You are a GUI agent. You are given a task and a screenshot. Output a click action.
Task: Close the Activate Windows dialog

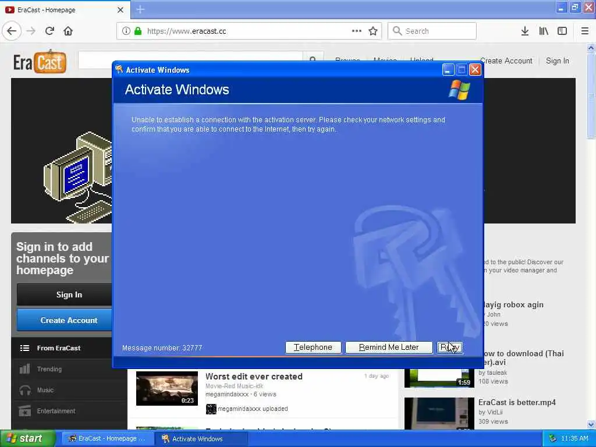pyautogui.click(x=475, y=70)
